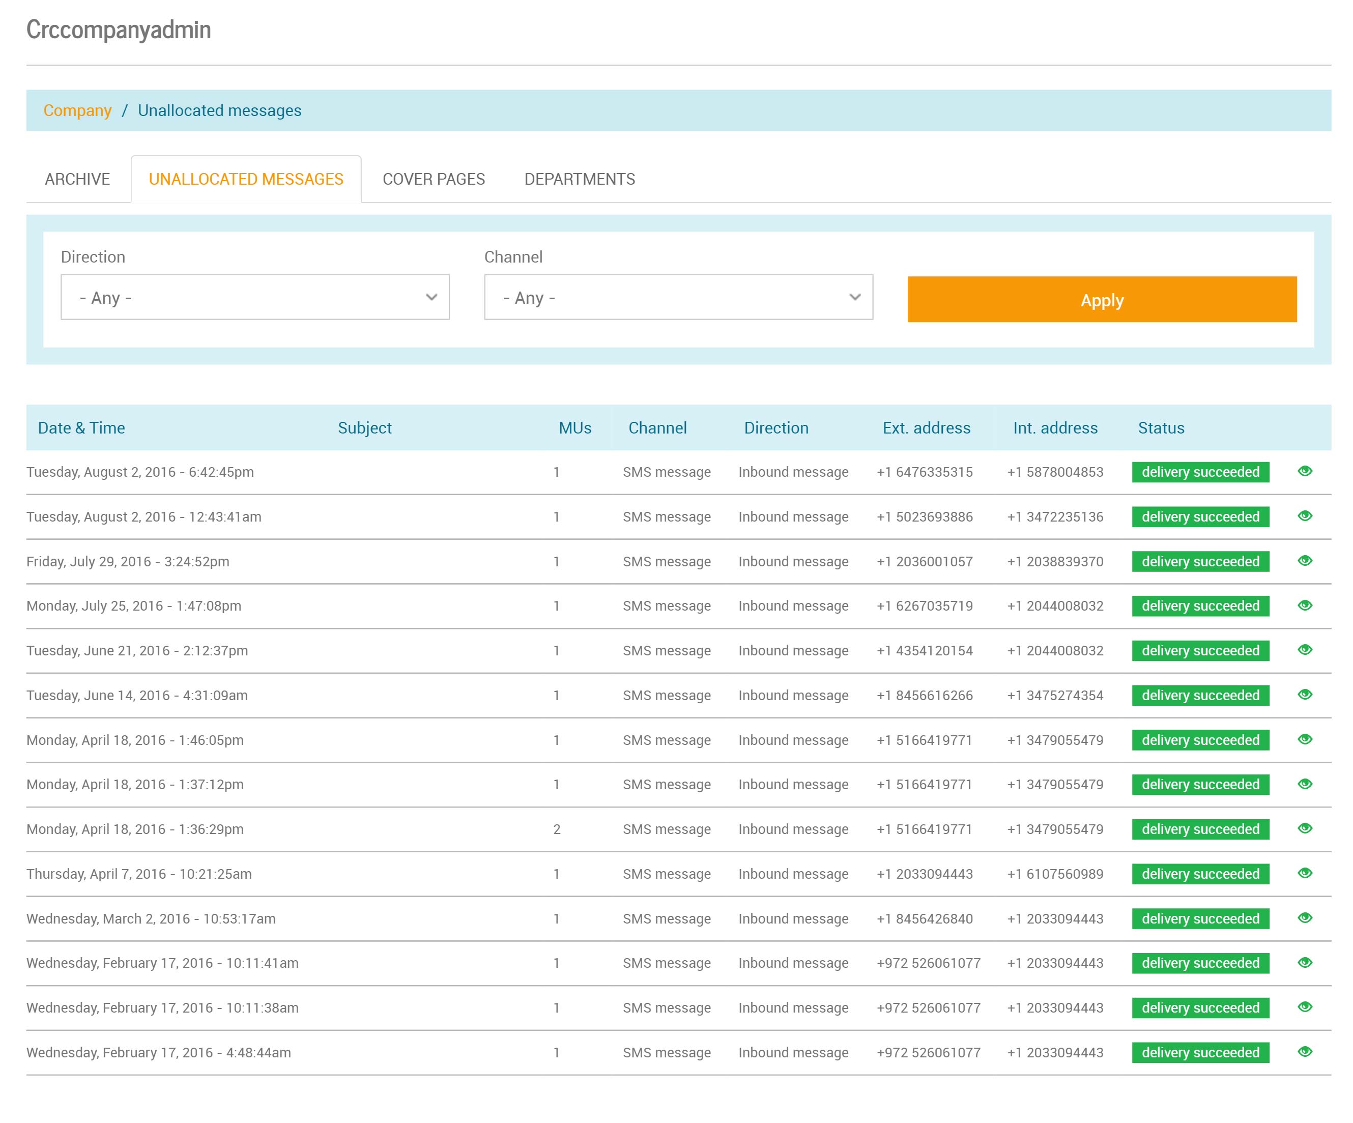View the June 21, 2016 message details
Screen dimensions: 1353x1123
1305,649
